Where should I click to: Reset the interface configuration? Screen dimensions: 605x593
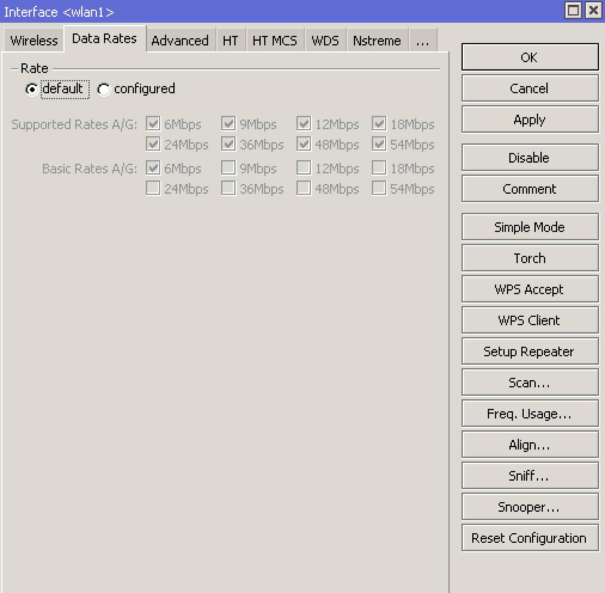click(x=529, y=537)
